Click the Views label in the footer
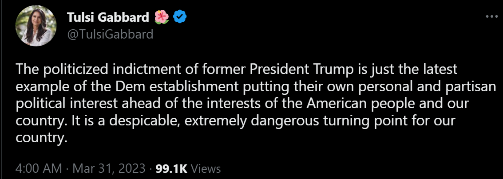503x179 pixels. pos(206,168)
